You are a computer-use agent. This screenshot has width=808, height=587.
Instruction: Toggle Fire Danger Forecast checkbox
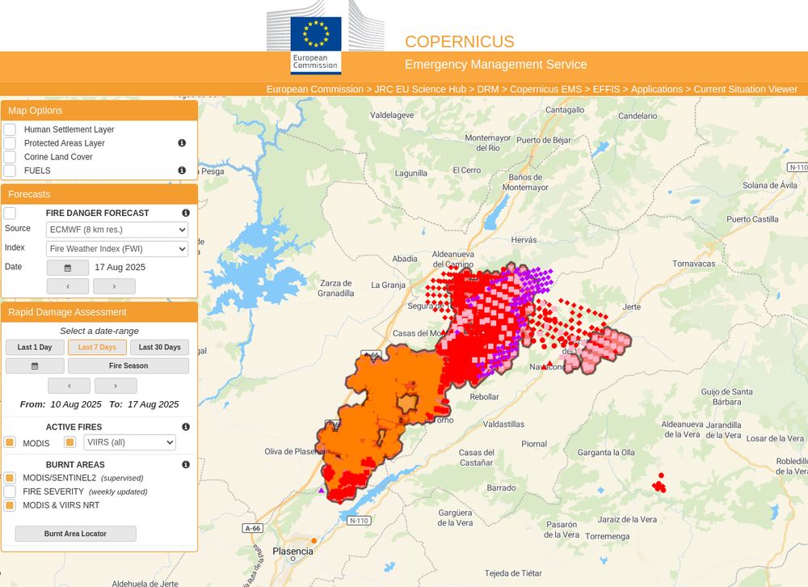tap(10, 213)
